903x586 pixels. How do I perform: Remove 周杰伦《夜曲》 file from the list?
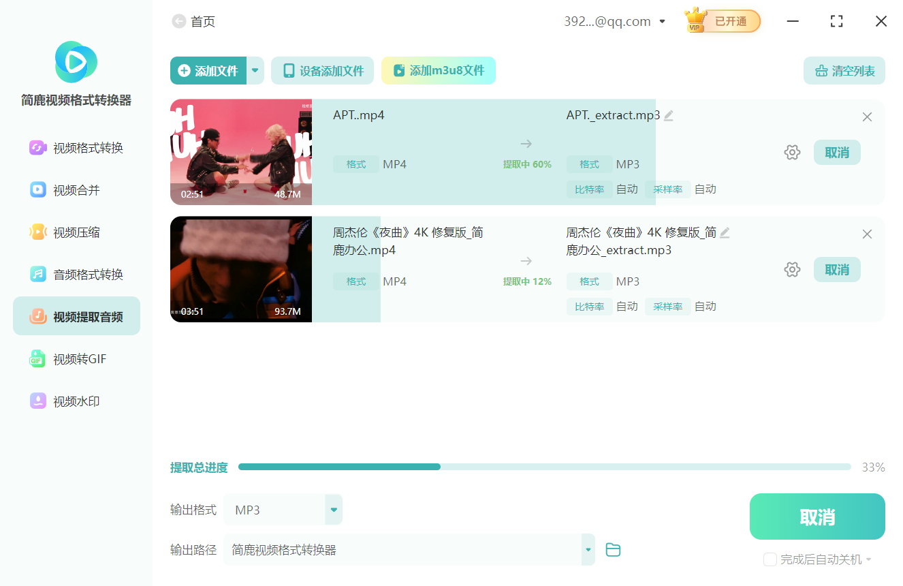click(867, 234)
